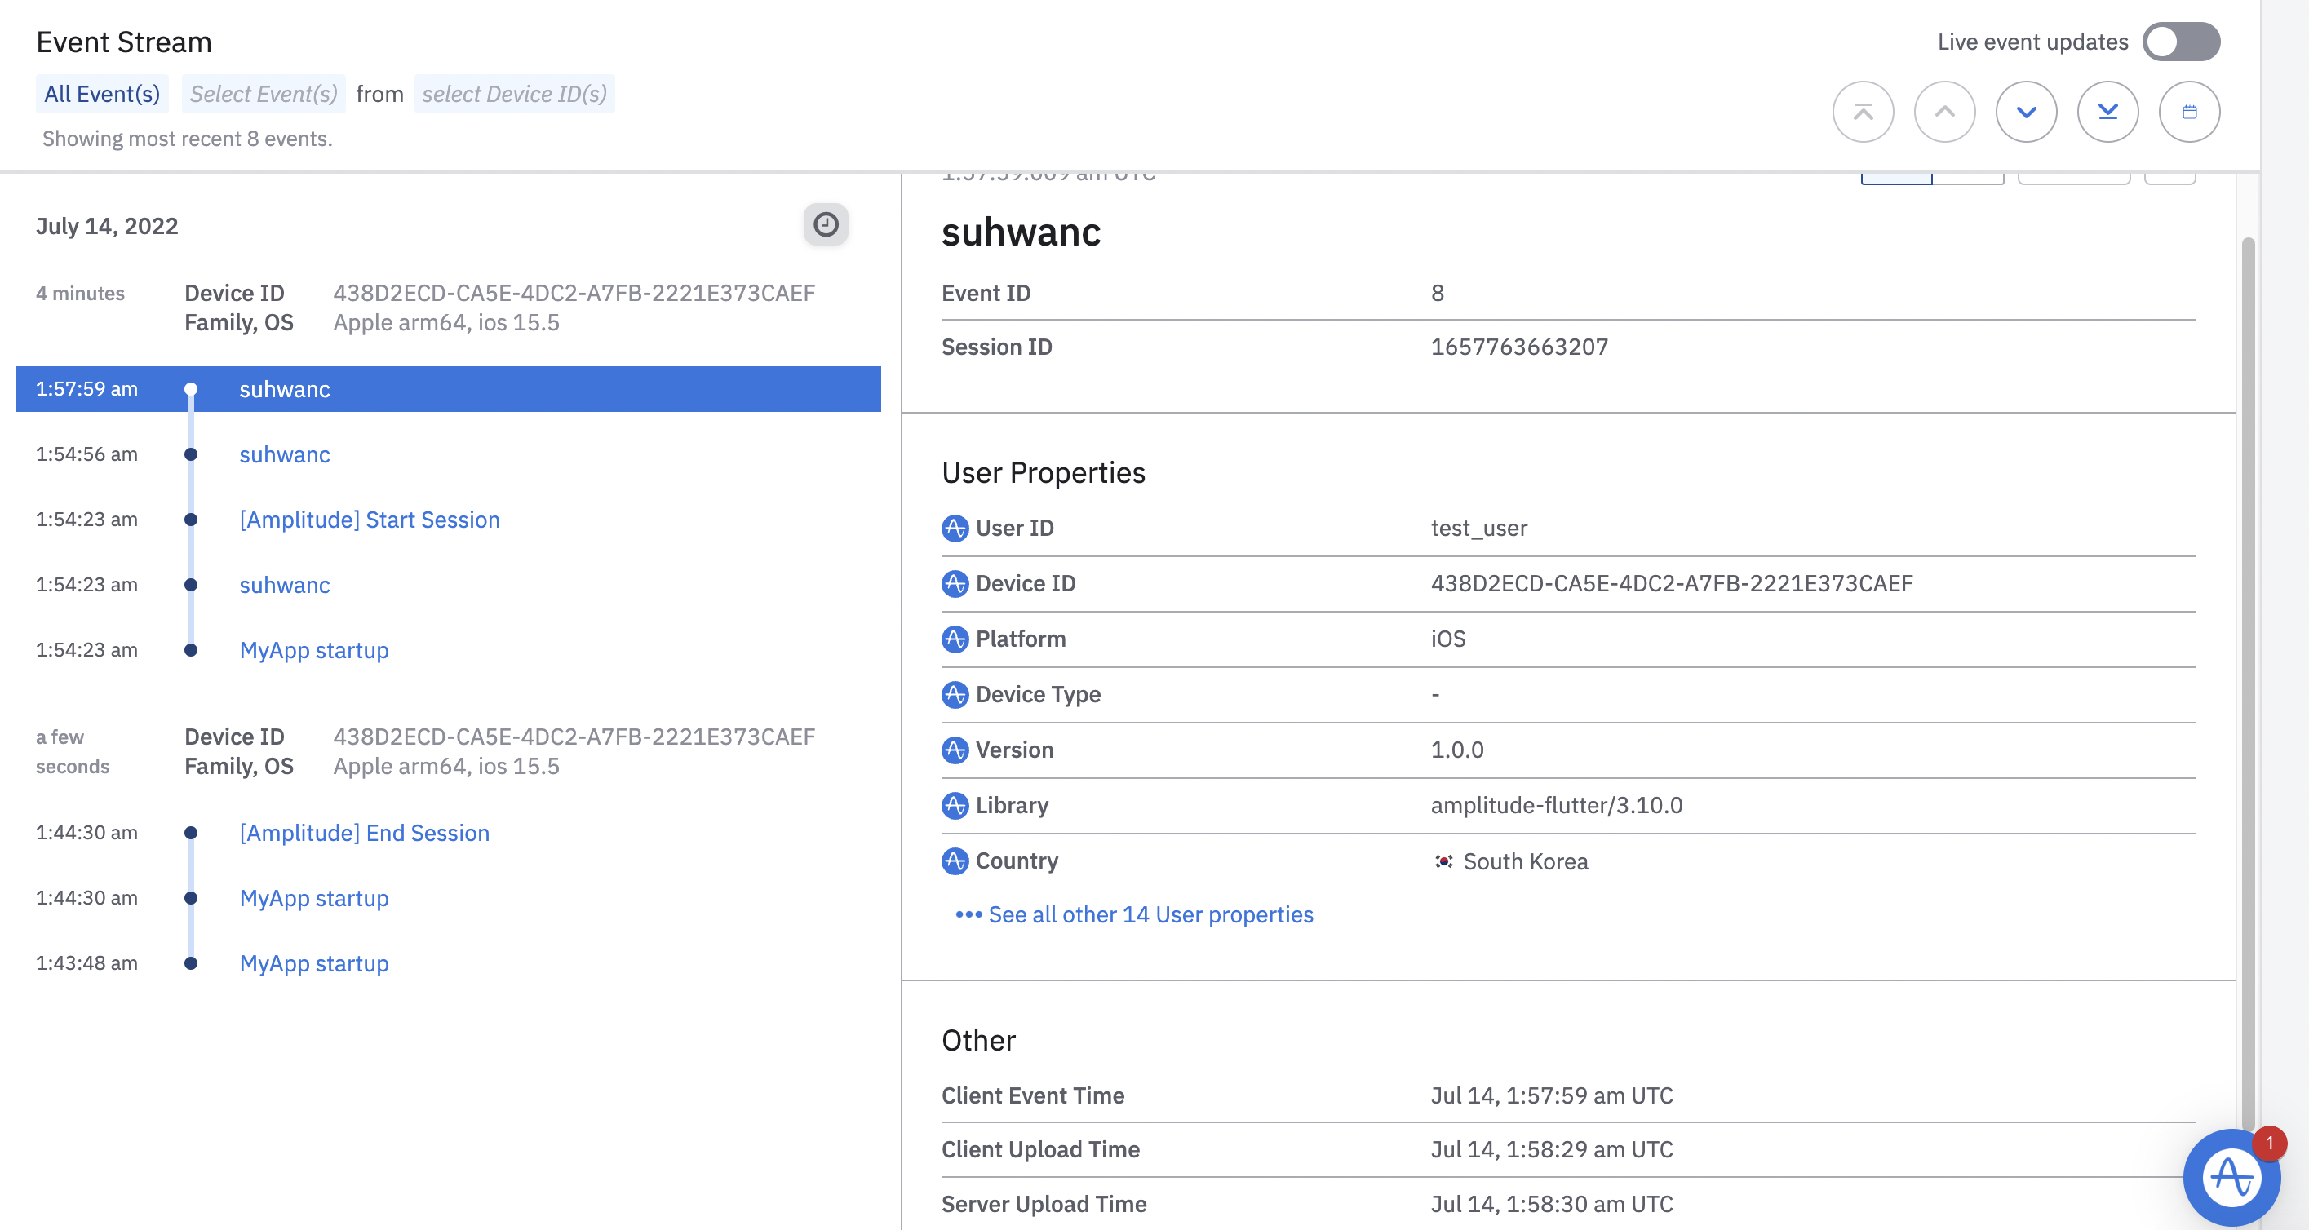Click the clock time-format icon
Image resolution: width=2309 pixels, height=1230 pixels.
(825, 224)
